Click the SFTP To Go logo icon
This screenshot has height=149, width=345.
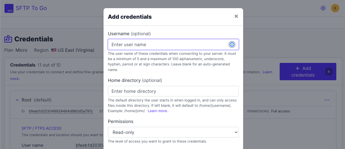[9, 8]
